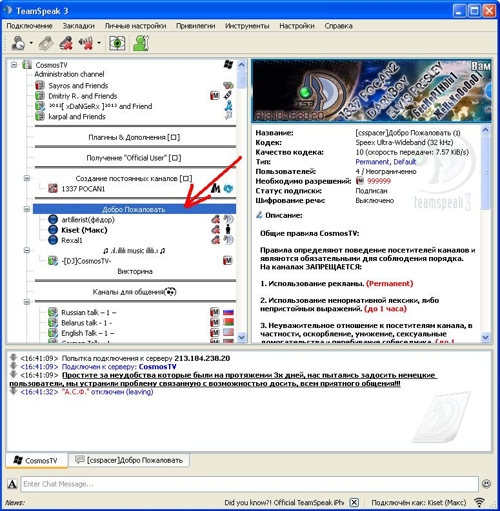Open the Инструменты menu
This screenshot has width=500, height=511.
247,26
